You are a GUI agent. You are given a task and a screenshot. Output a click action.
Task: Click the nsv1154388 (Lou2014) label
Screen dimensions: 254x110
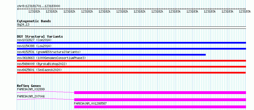click(x=34, y=46)
